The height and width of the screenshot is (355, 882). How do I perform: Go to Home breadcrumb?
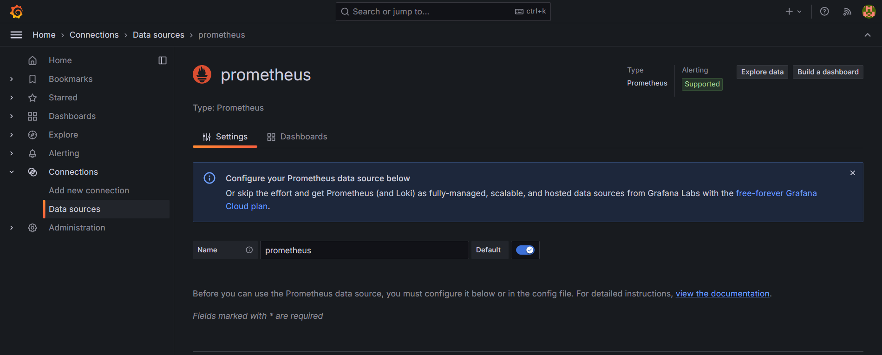coord(44,35)
